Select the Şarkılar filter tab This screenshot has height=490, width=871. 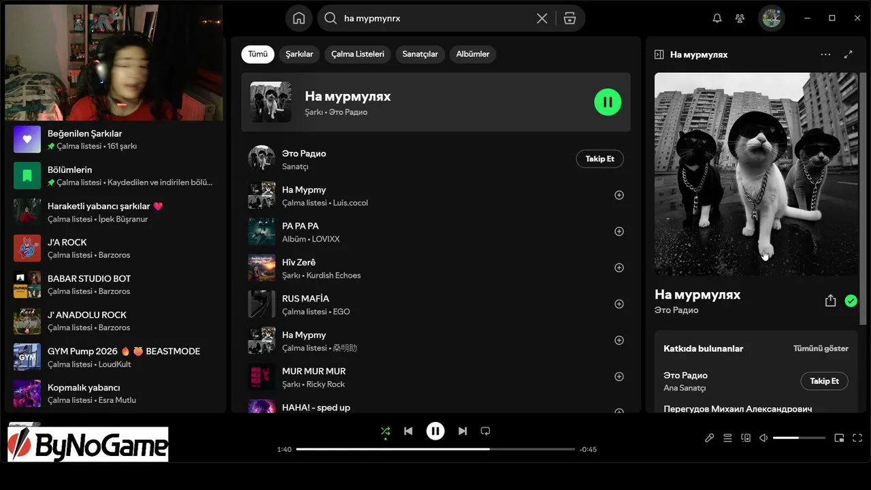[299, 54]
